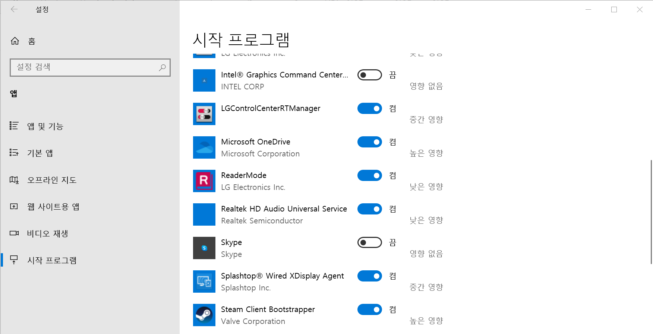Click the ReaderMode app icon
The height and width of the screenshot is (334, 653).
pyautogui.click(x=204, y=181)
